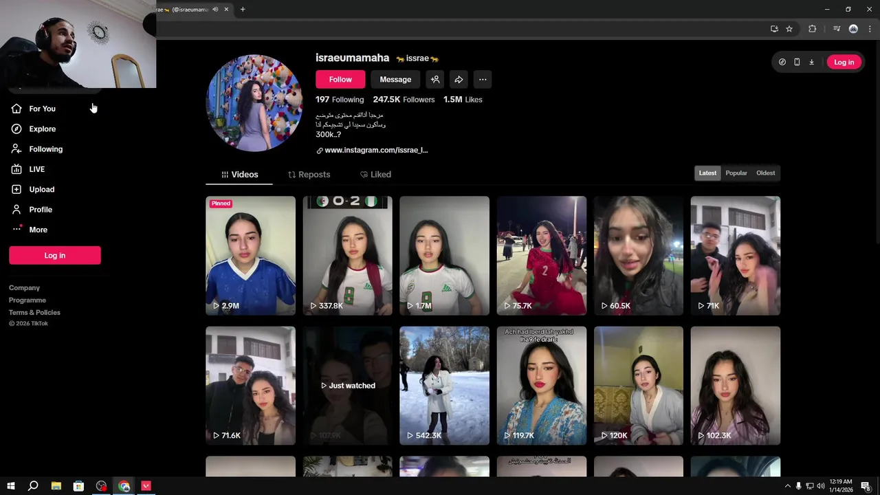
Task: Open the Windows Start menu
Action: tap(11, 486)
